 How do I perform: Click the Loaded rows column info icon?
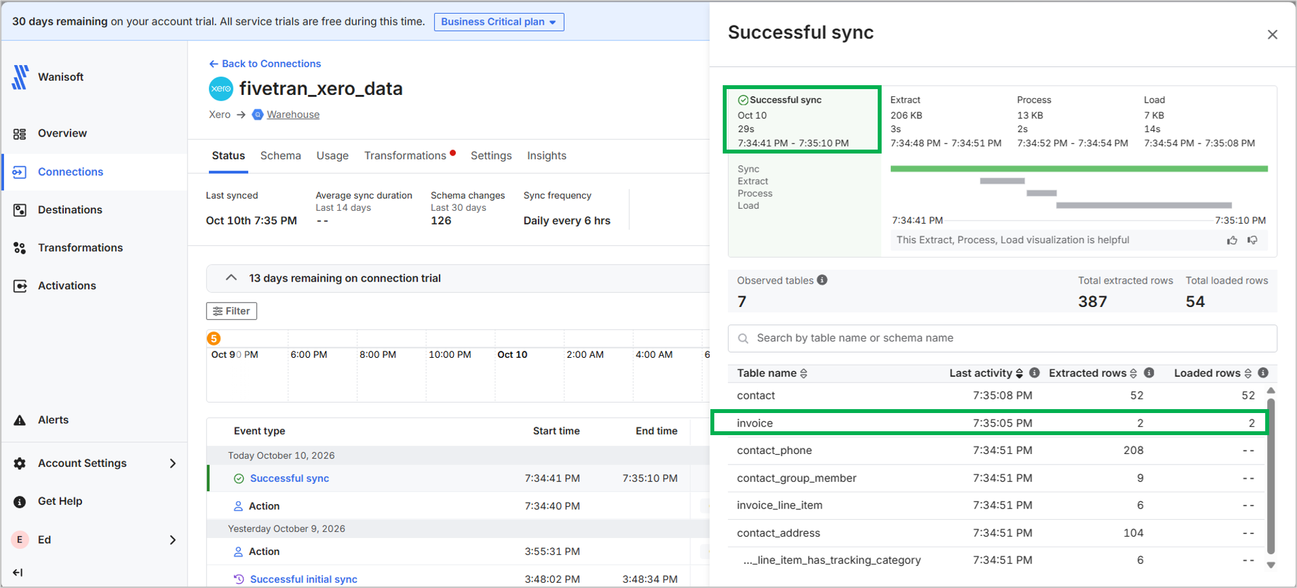click(1263, 373)
